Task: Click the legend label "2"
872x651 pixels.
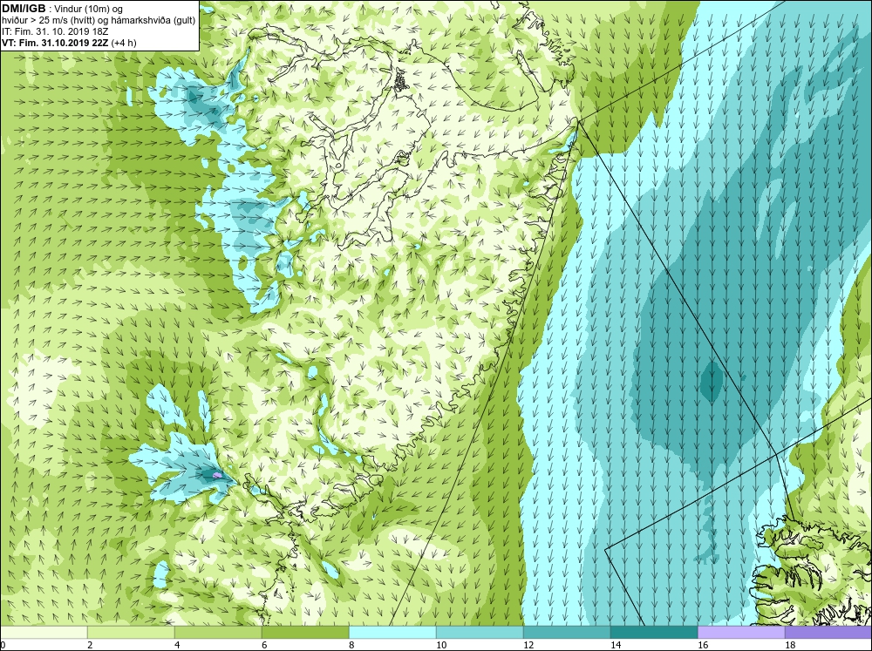Action: point(90,645)
